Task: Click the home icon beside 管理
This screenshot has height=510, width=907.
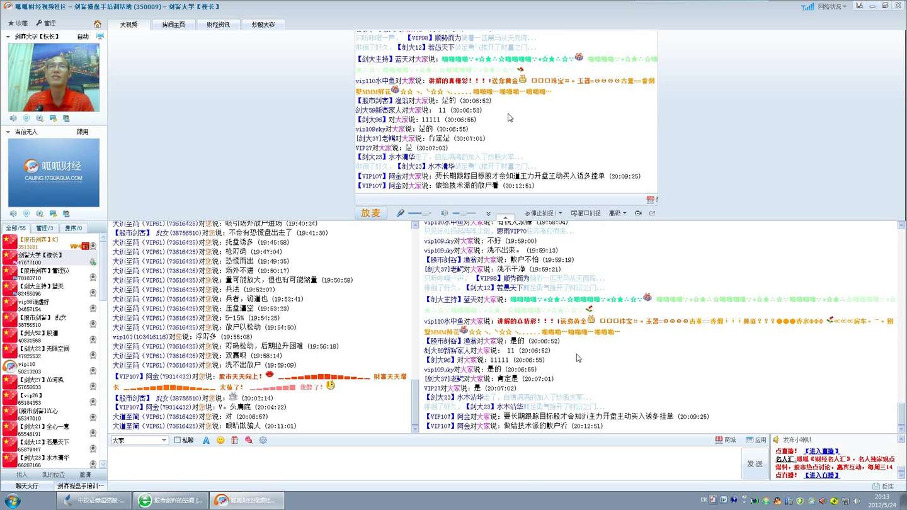Action: click(x=97, y=24)
